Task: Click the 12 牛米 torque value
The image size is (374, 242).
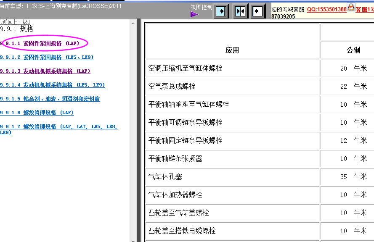Action: (353, 140)
